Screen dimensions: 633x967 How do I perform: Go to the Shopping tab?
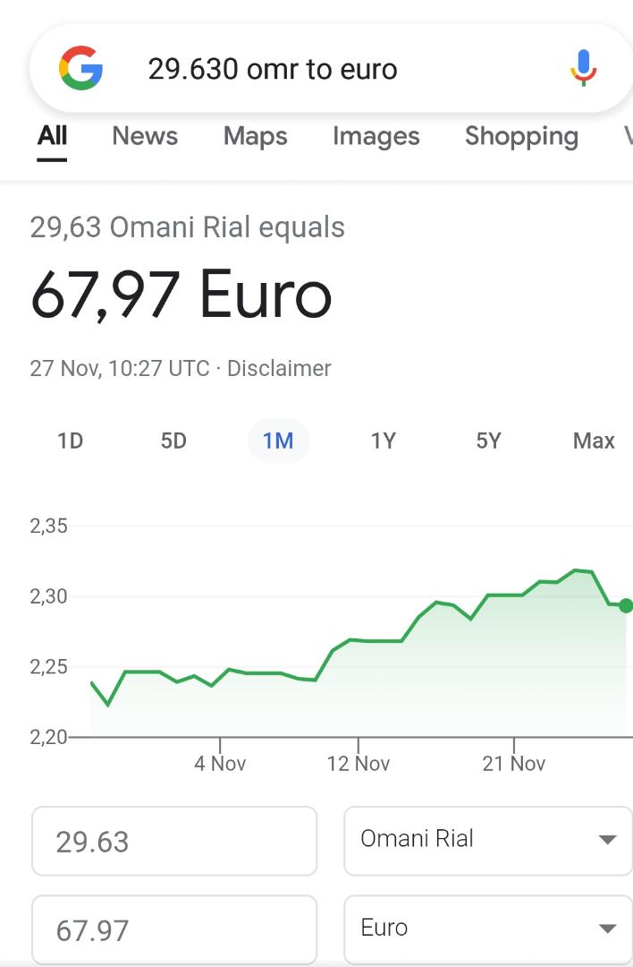pyautogui.click(x=521, y=136)
